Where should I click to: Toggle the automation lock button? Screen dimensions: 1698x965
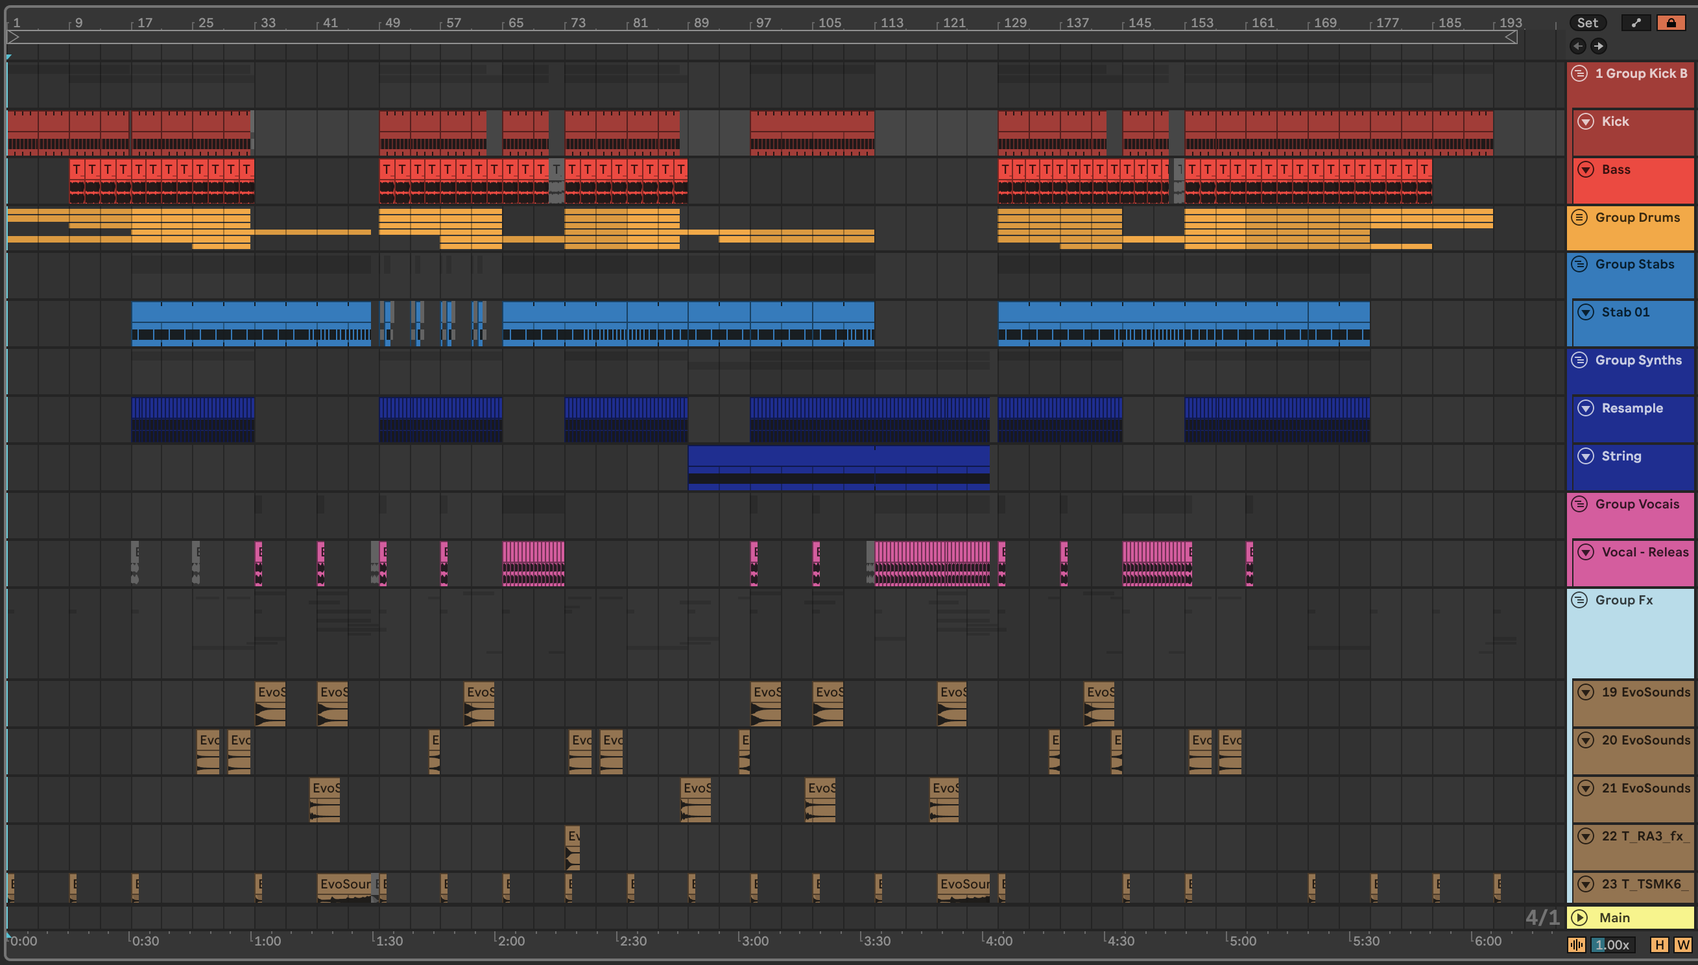click(x=1671, y=23)
